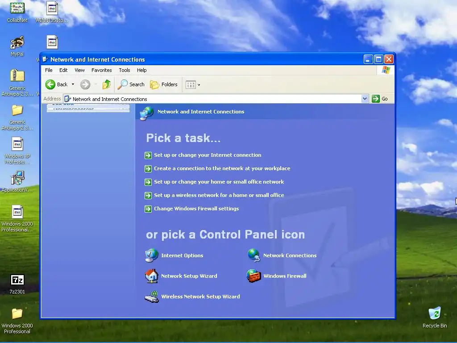
Task: Click Change Windows Firewall settings link
Action: [x=196, y=209]
